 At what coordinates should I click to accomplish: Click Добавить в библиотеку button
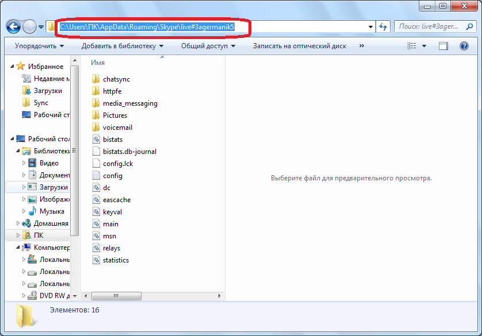pos(122,46)
